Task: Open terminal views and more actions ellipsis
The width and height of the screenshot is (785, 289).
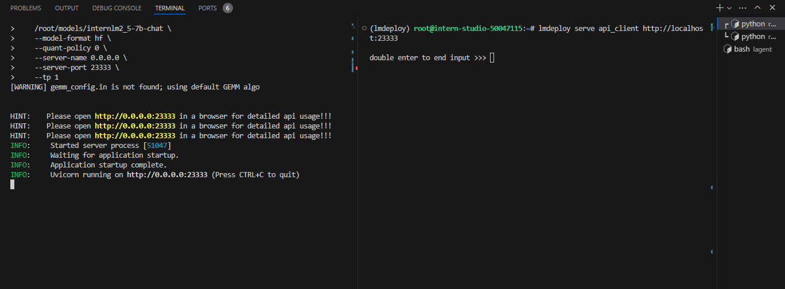Action: pos(743,8)
